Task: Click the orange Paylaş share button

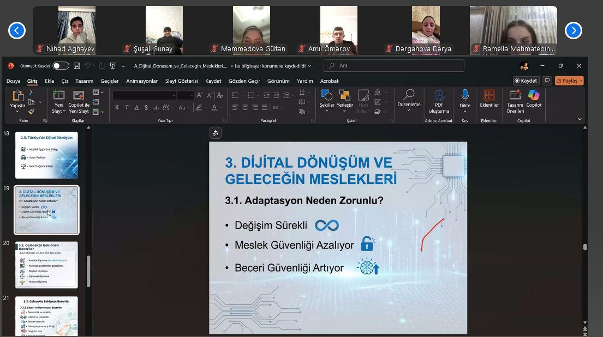Action: tap(570, 81)
